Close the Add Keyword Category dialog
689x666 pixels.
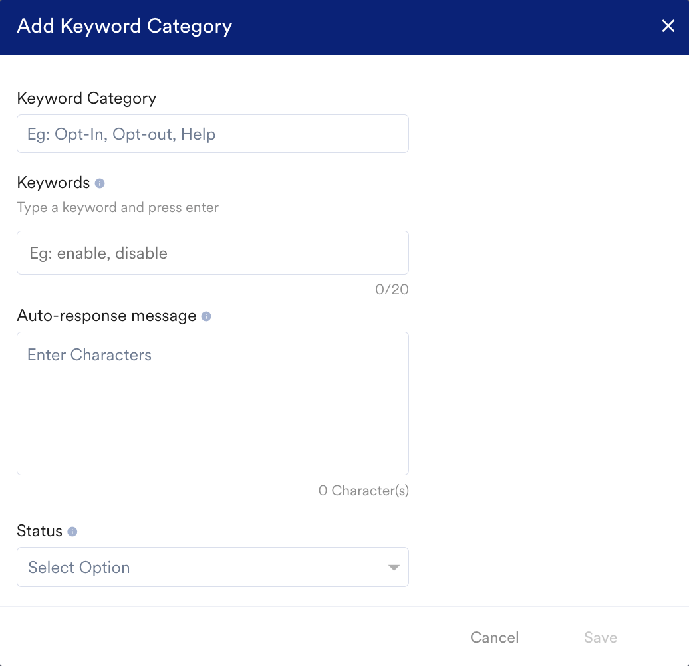668,26
